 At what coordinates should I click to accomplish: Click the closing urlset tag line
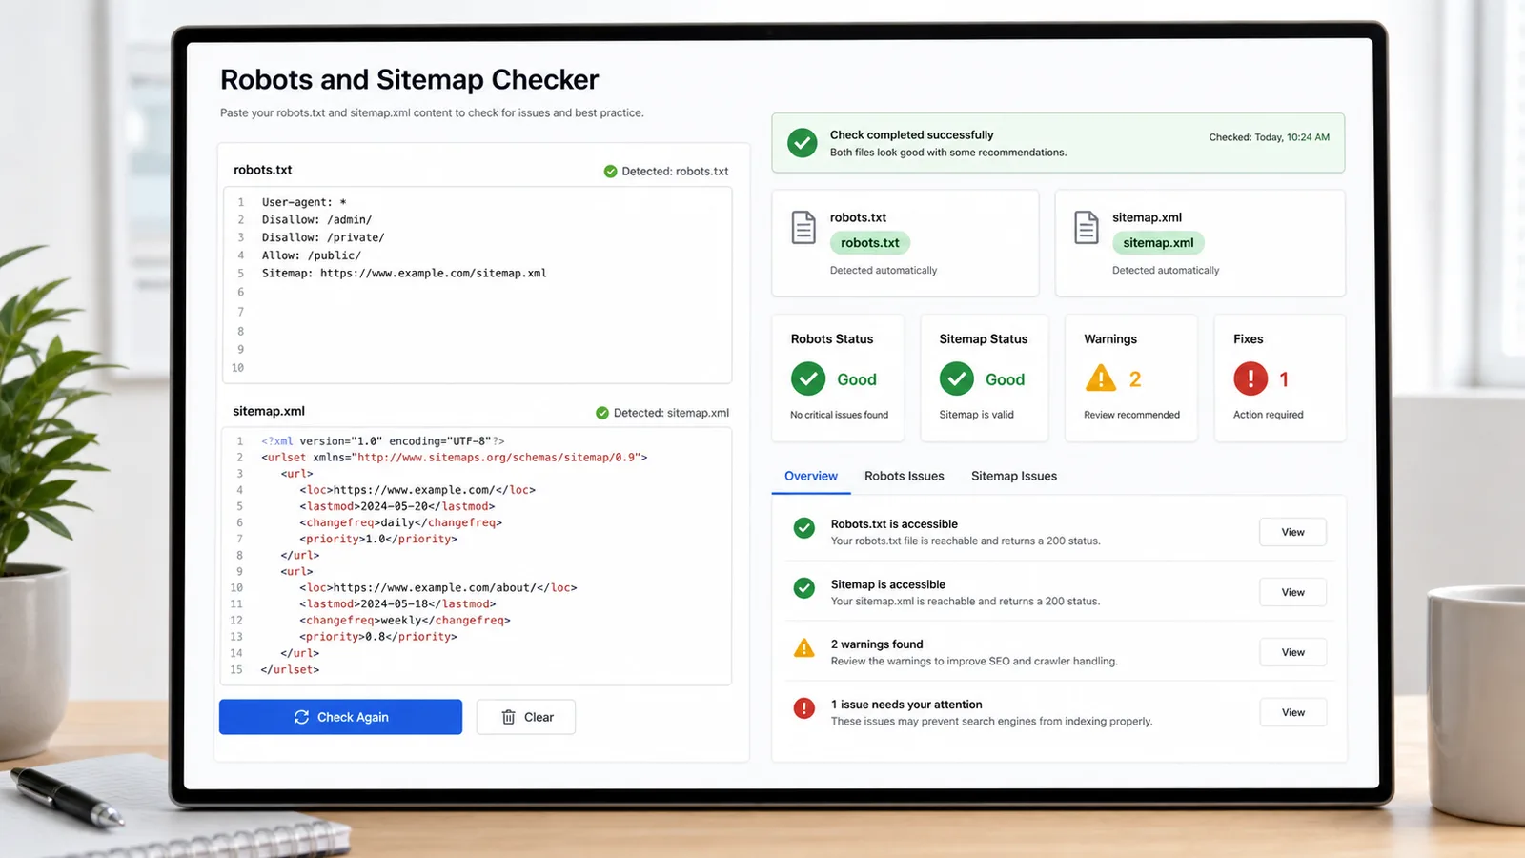point(290,669)
